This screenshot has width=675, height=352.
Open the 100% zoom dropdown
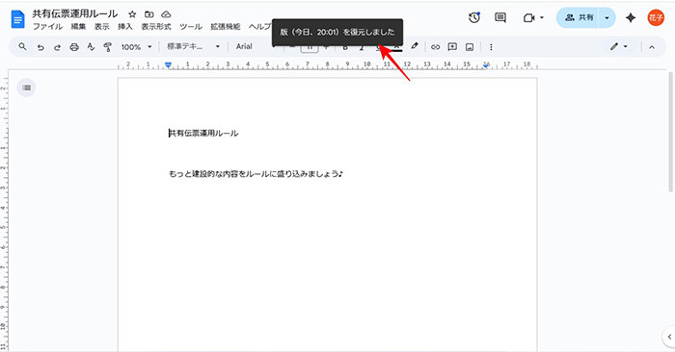click(137, 47)
